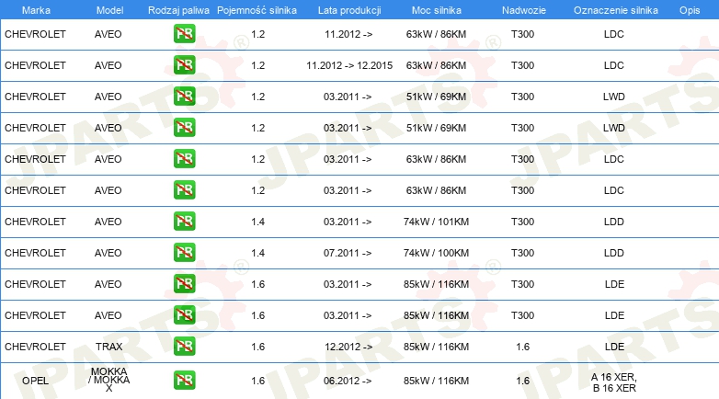Click Nadwozie value 1.6 in the TRAX row
The height and width of the screenshot is (399, 719).
click(x=523, y=347)
